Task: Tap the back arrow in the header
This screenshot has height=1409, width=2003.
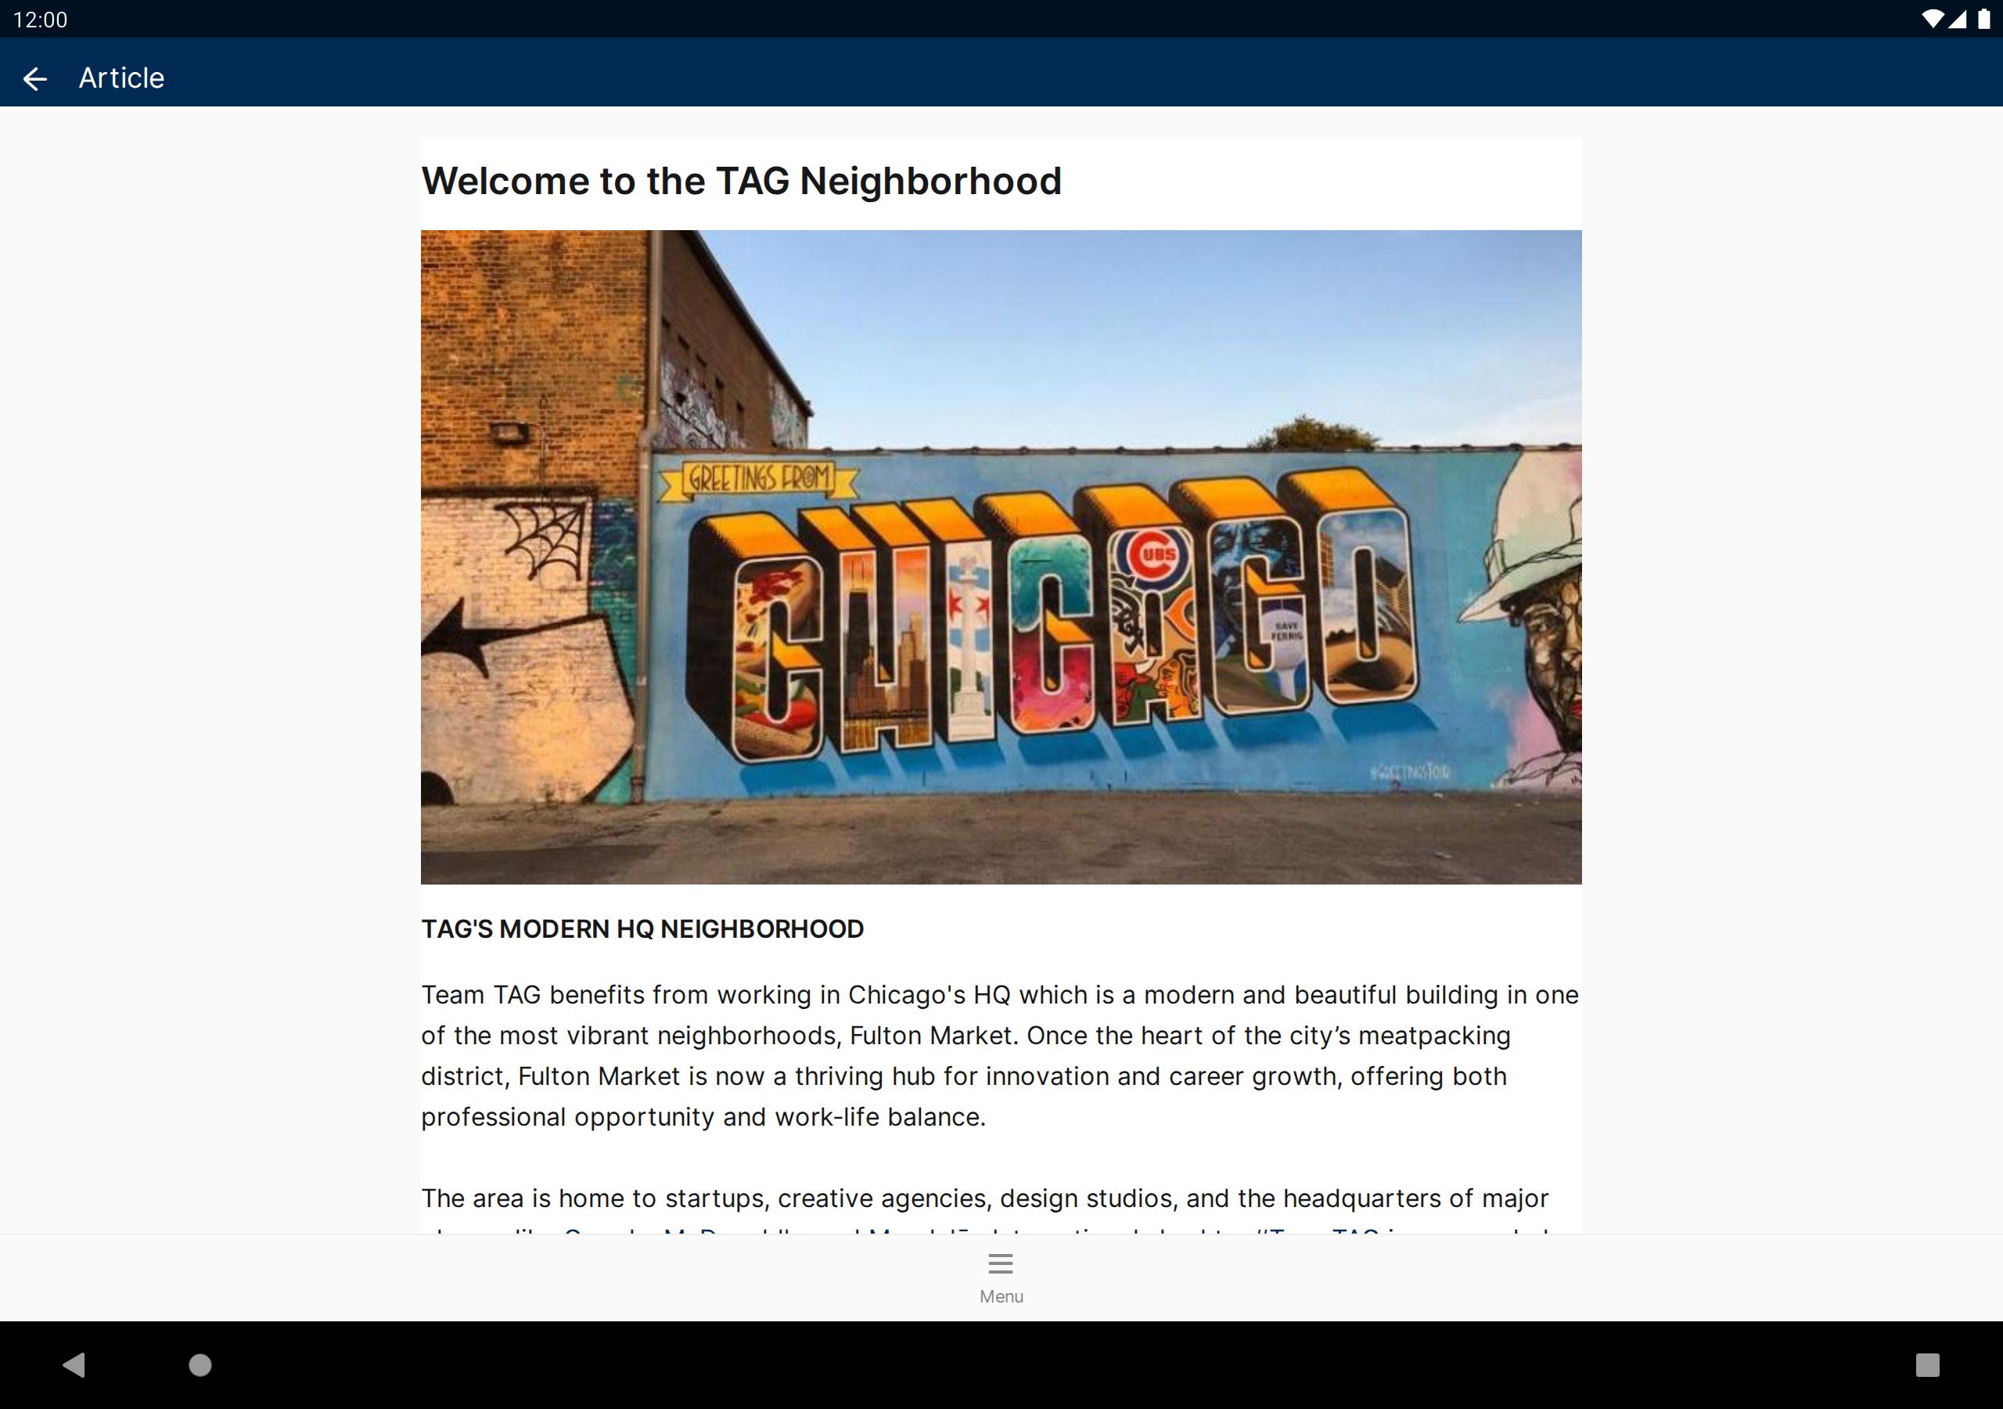Action: coord(35,78)
